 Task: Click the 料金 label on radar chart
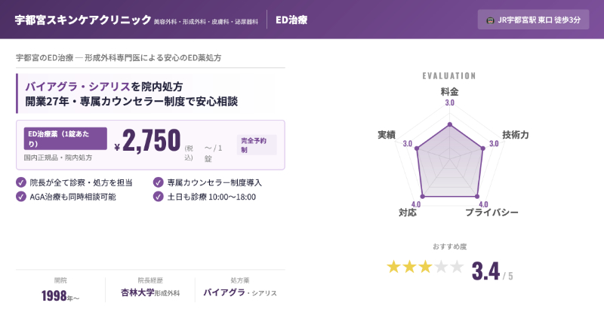click(x=449, y=91)
